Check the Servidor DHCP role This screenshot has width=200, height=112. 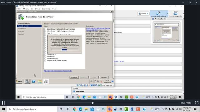(x=45, y=55)
